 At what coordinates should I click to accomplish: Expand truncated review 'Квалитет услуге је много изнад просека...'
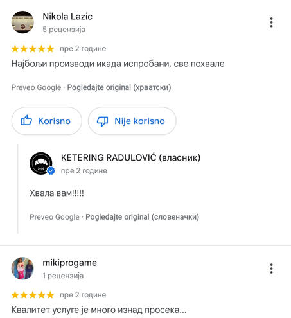click(x=99, y=310)
